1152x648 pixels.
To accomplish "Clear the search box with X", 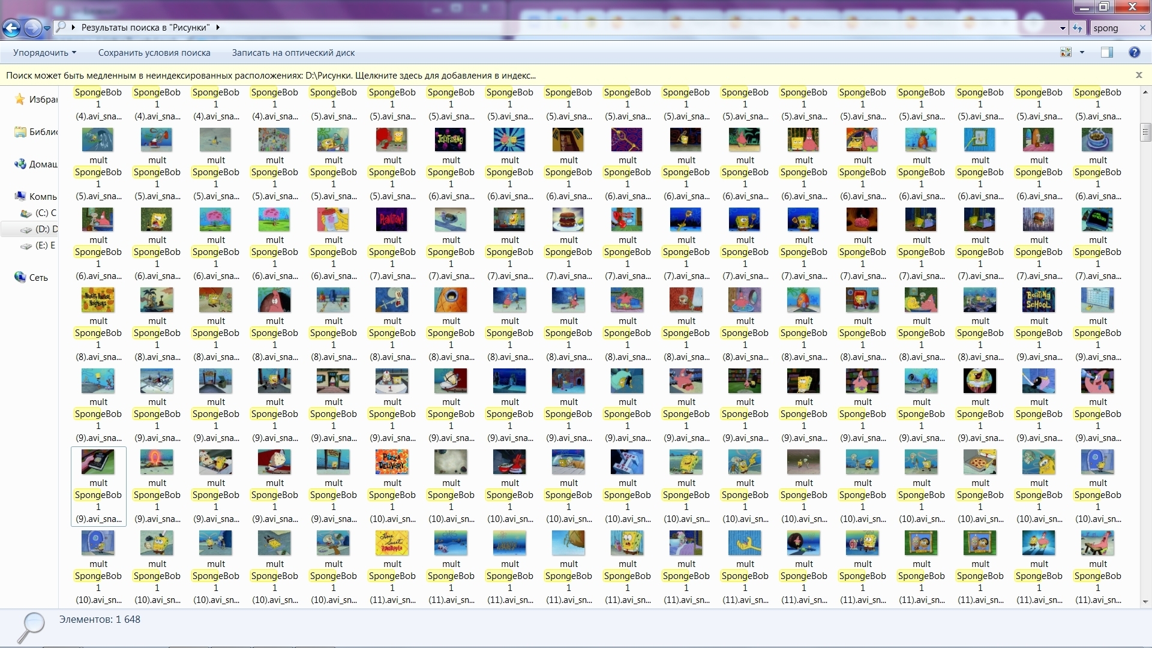I will (x=1142, y=28).
